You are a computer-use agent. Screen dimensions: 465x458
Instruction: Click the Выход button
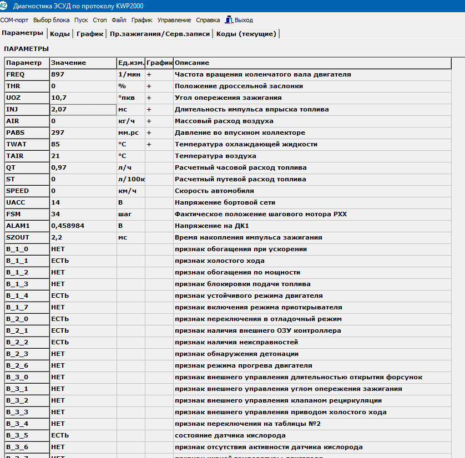(239, 20)
